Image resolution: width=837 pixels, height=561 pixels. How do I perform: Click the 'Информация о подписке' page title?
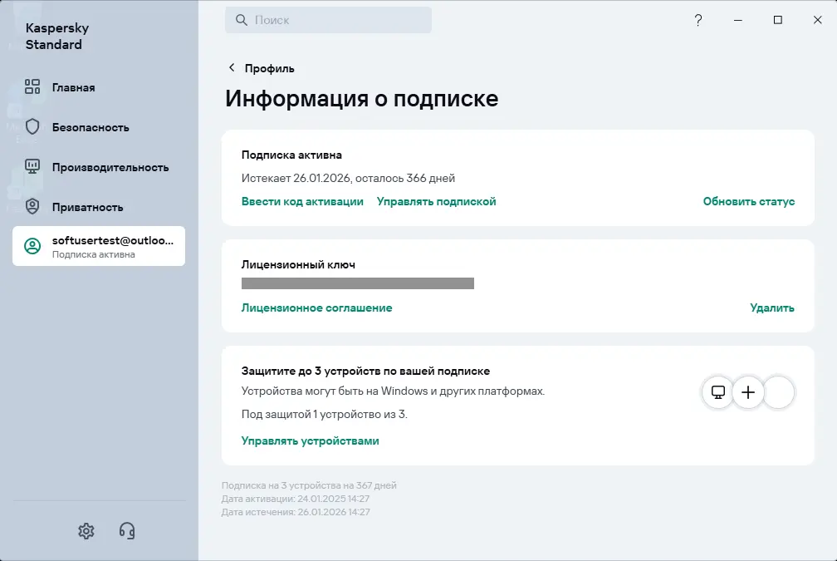361,98
